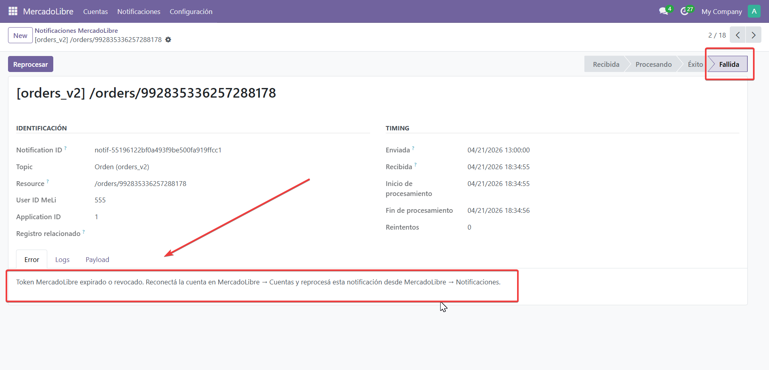This screenshot has height=370, width=769.
Task: Open the Configuración menu
Action: tap(191, 12)
